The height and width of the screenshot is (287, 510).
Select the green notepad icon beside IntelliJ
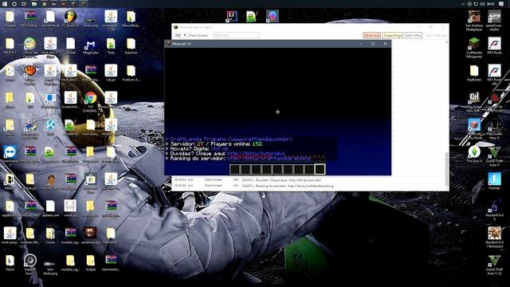252,16
